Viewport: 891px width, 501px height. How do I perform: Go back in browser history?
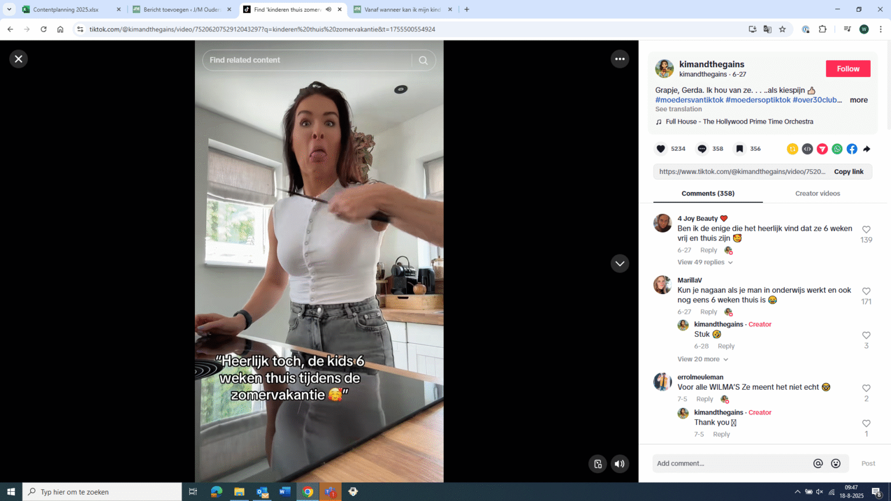pyautogui.click(x=10, y=29)
